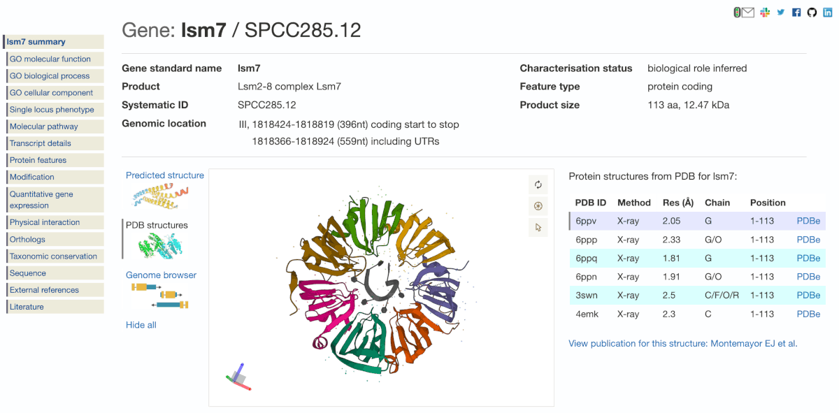View publication Montemayor EJ et al. link

point(682,344)
